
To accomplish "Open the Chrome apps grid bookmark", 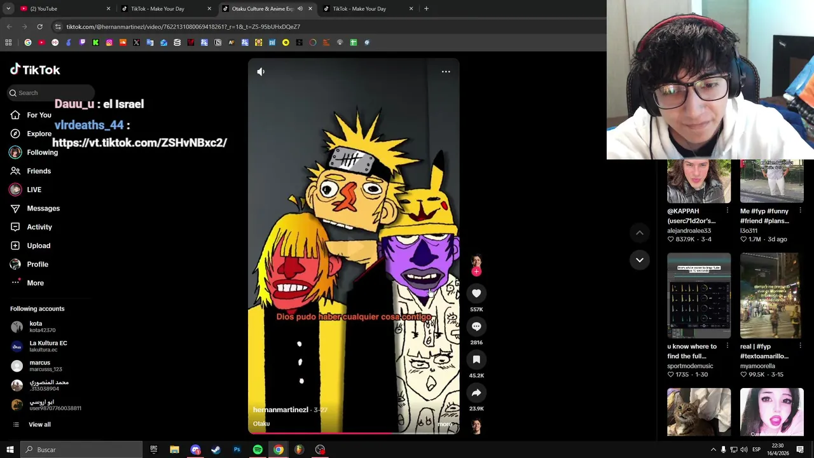I will [x=8, y=43].
